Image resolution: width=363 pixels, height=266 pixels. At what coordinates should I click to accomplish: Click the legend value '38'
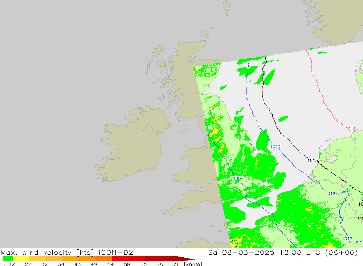61,264
